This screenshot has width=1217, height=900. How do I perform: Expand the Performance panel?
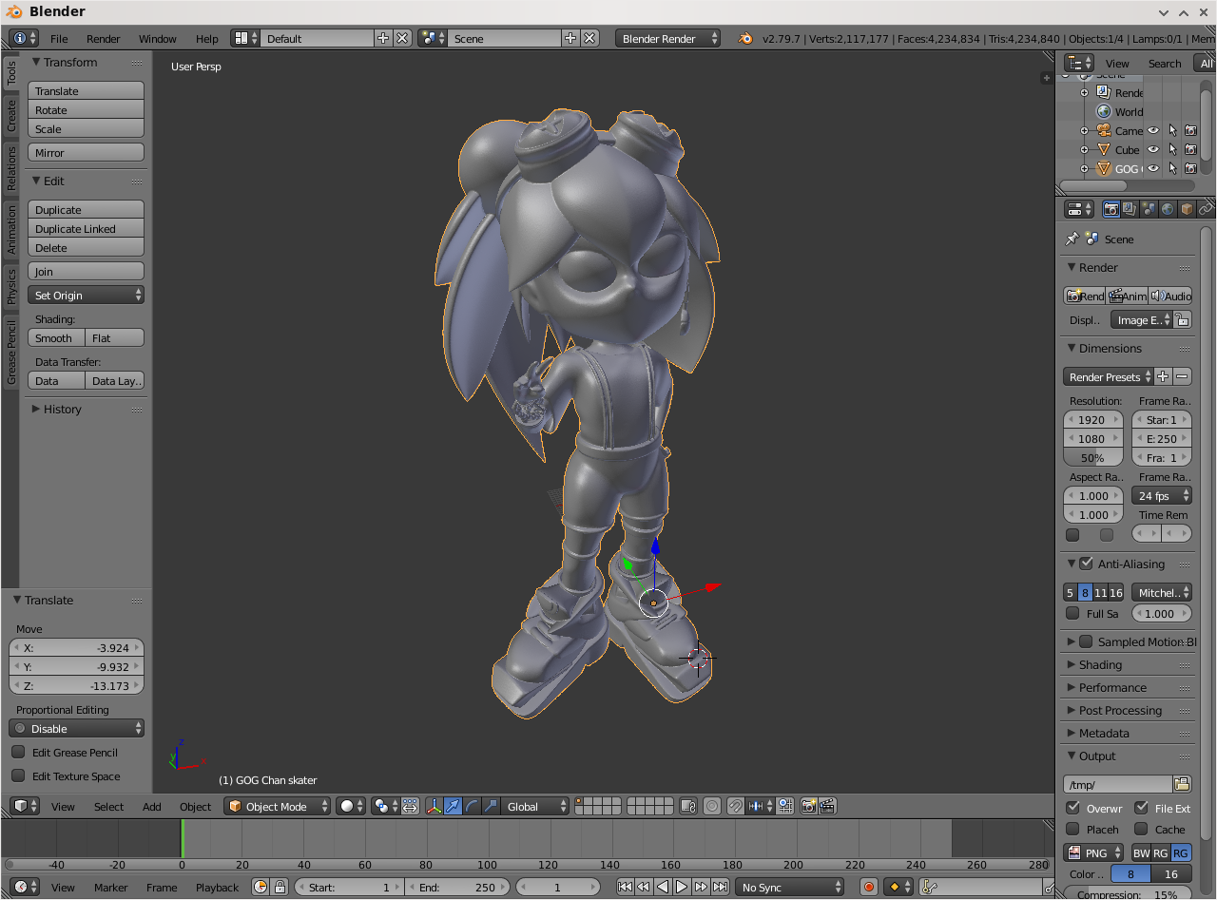(1111, 687)
